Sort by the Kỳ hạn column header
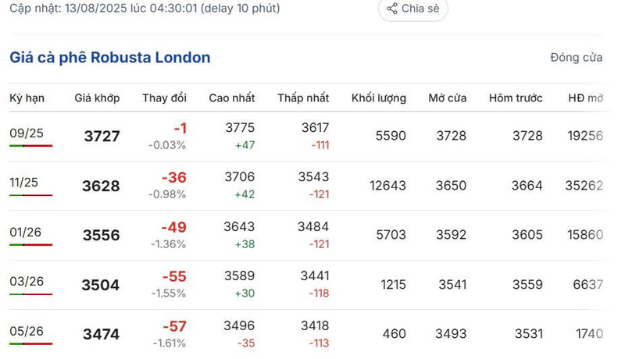Viewport: 625px width, 359px height. 27,98
